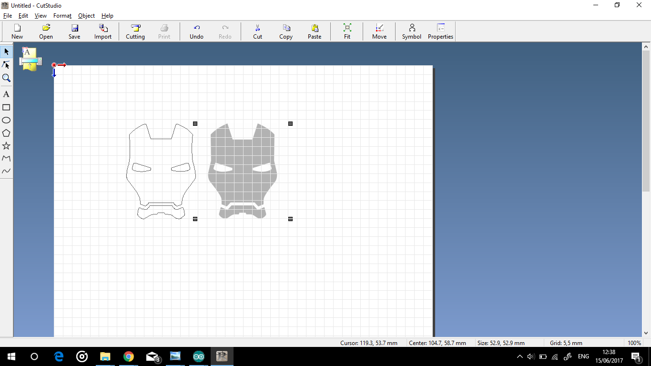Select the polyline drawing tool
Screen dimensions: 651x366
point(6,158)
